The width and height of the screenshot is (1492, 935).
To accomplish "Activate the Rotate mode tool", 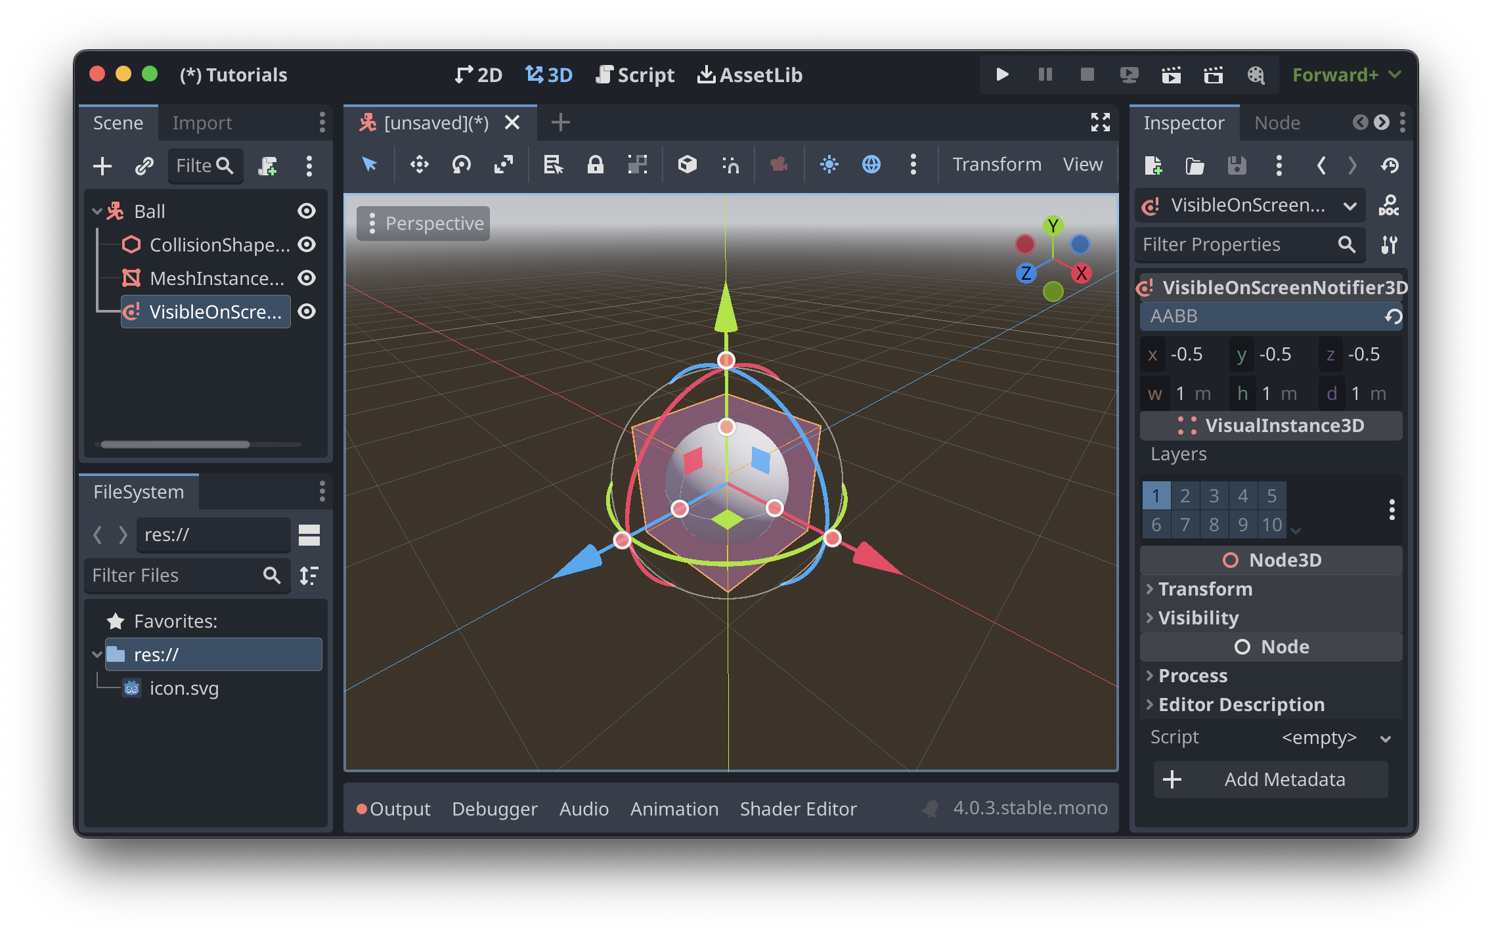I will [462, 164].
